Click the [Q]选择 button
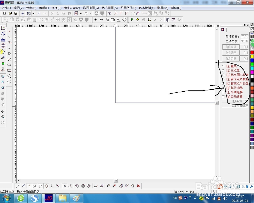This screenshot has width=254, height=203. [231, 47]
